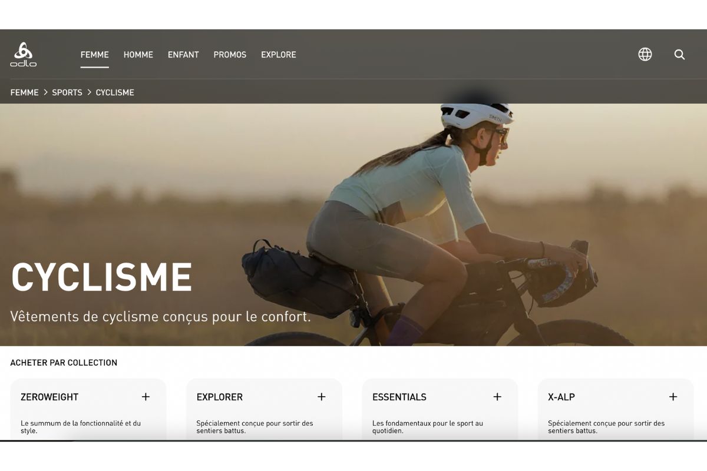Go to PROMOS section
Viewport: 707px width, 471px height.
coord(230,54)
